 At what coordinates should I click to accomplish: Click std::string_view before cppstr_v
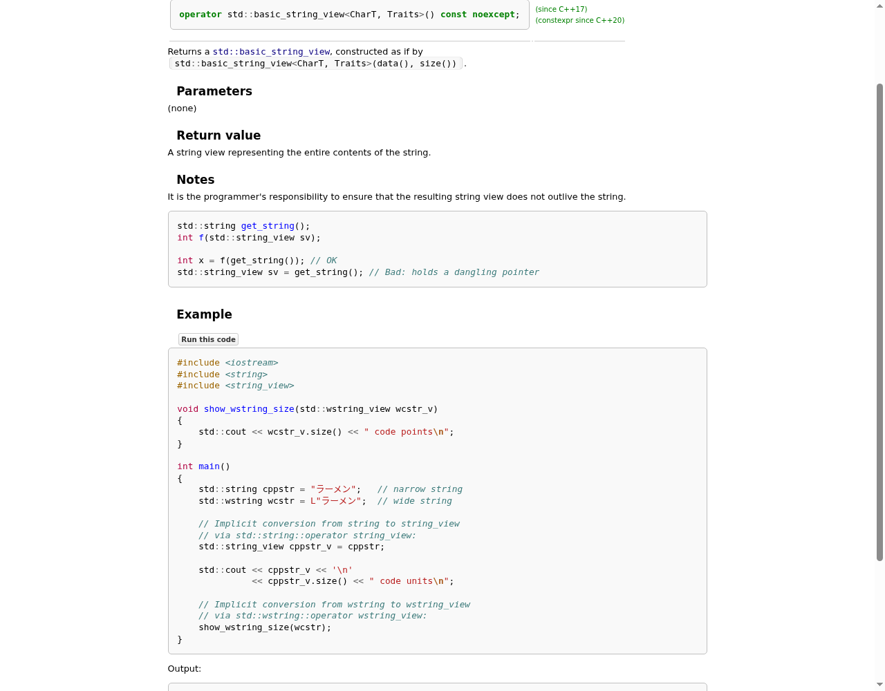tap(241, 547)
